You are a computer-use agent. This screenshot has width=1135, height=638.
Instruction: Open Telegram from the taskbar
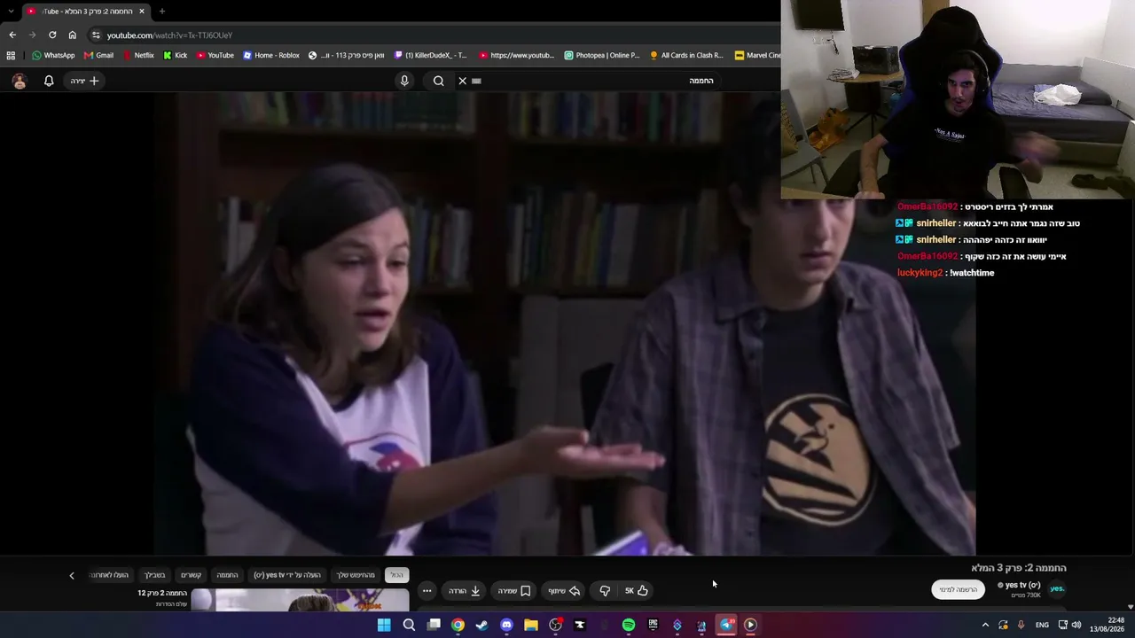726,625
